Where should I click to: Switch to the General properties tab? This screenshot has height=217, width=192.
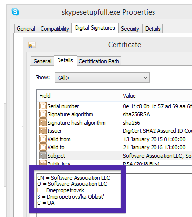pyautogui.click(x=26, y=29)
